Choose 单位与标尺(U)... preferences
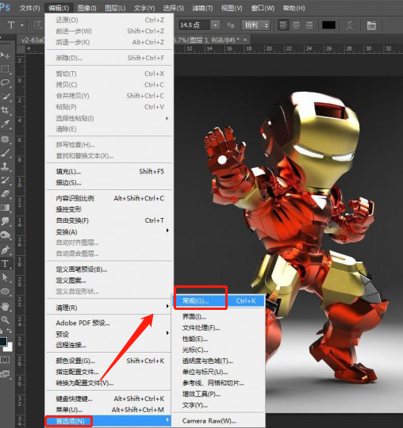Viewport: 403px width, 428px height. click(219, 372)
